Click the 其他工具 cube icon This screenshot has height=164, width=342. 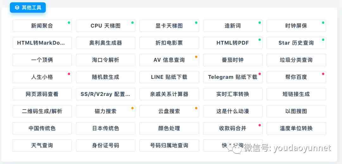(17, 8)
